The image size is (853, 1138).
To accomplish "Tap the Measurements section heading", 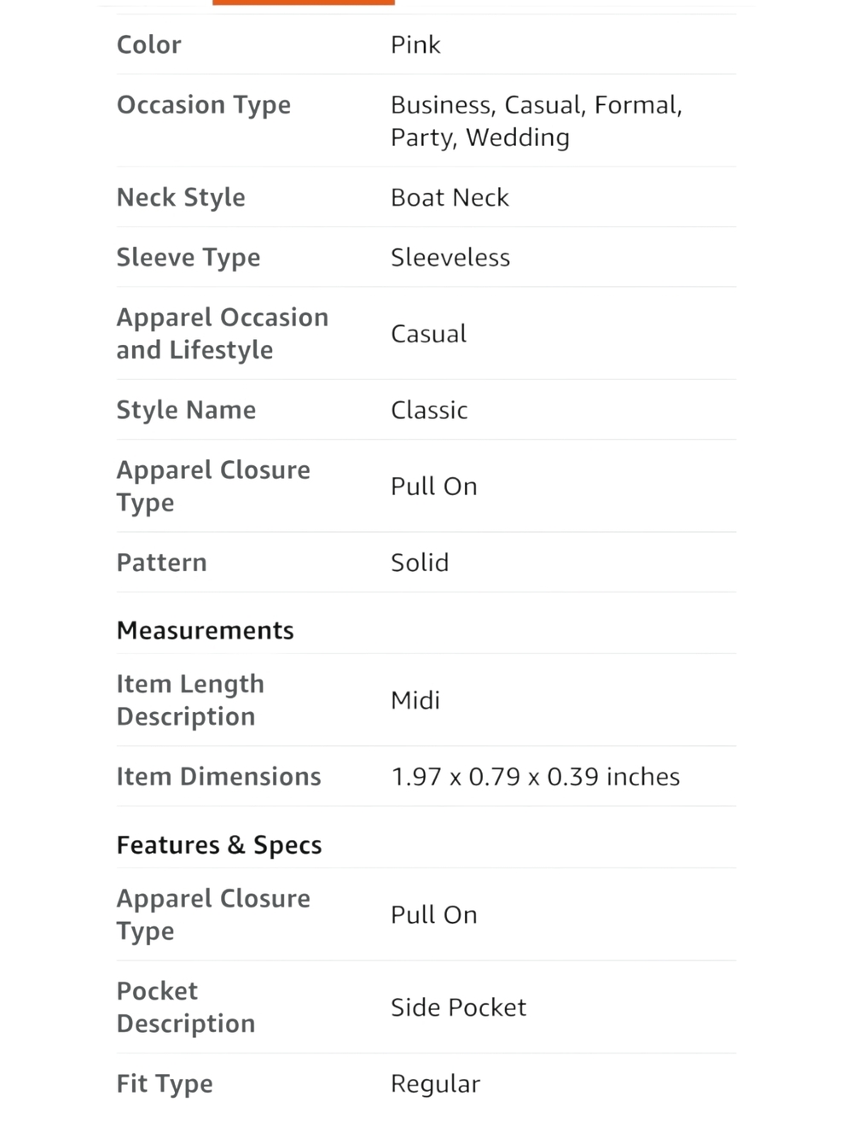I will pyautogui.click(x=206, y=630).
